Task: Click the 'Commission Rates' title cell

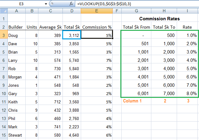Action: pos(159,19)
